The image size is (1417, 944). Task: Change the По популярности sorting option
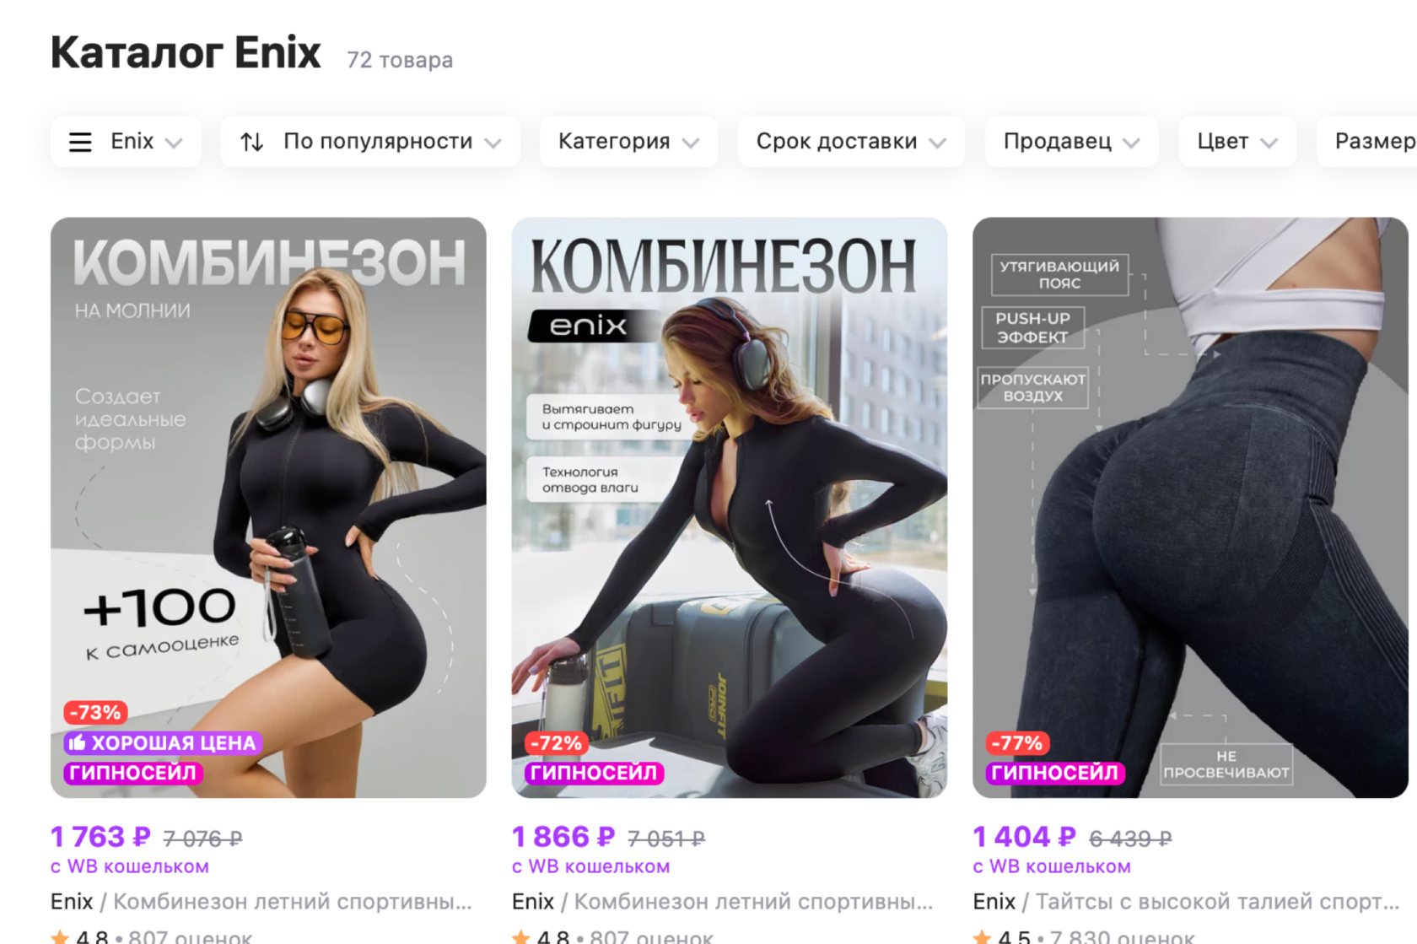(x=370, y=142)
